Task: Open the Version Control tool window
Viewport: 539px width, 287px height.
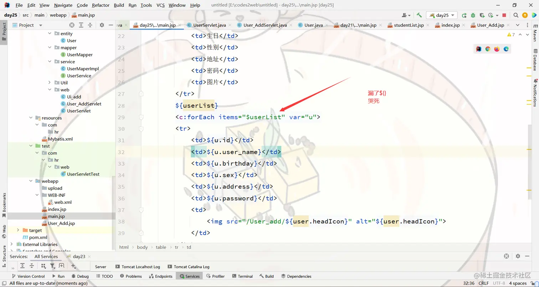Action: [28, 276]
